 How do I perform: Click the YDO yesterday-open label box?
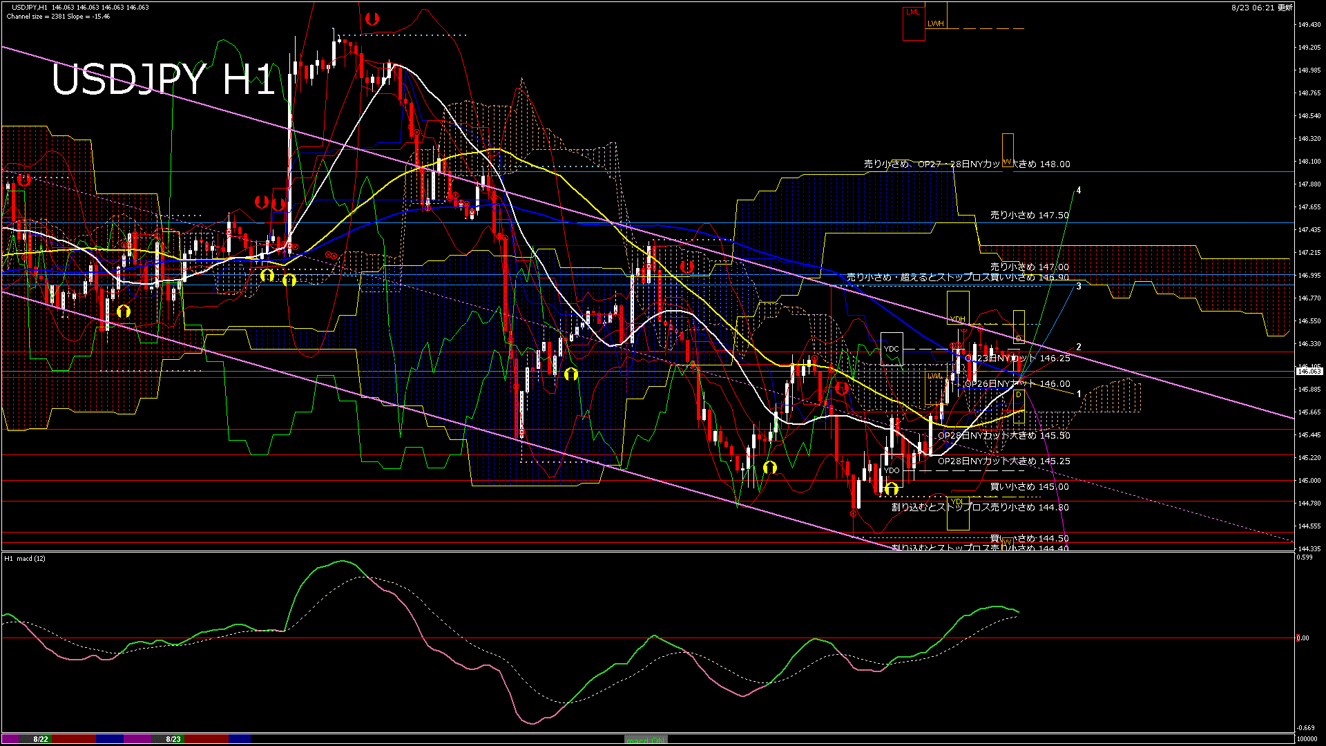[892, 470]
